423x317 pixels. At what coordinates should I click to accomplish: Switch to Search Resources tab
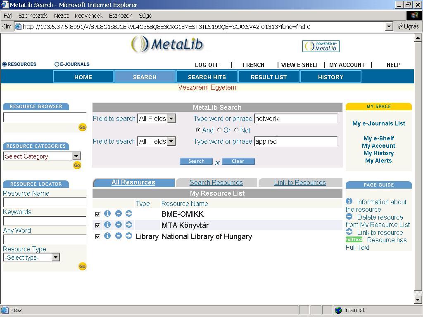click(x=216, y=182)
